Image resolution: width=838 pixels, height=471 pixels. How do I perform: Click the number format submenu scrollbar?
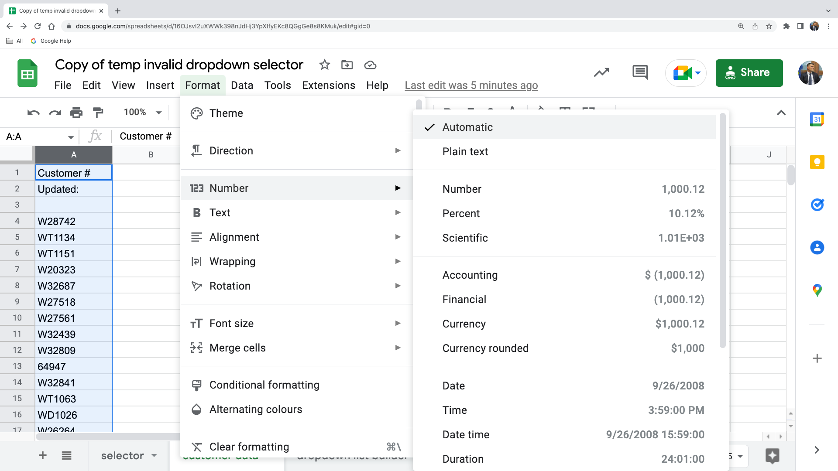(x=722, y=231)
